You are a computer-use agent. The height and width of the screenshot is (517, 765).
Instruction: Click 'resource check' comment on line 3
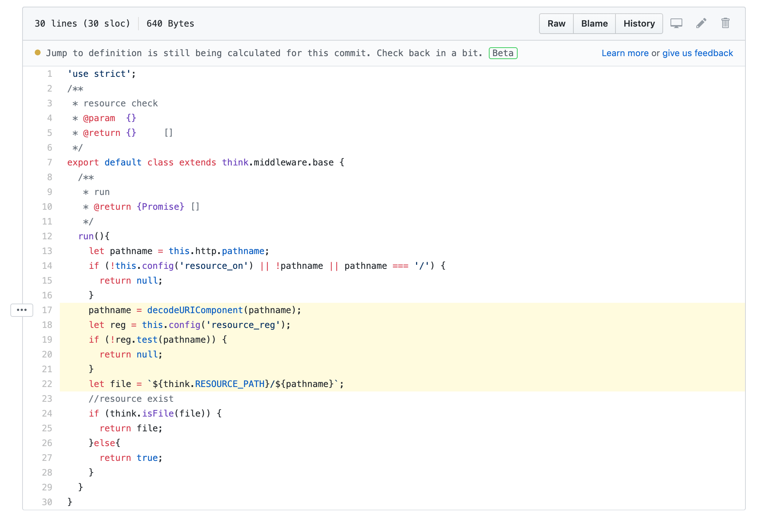[121, 103]
